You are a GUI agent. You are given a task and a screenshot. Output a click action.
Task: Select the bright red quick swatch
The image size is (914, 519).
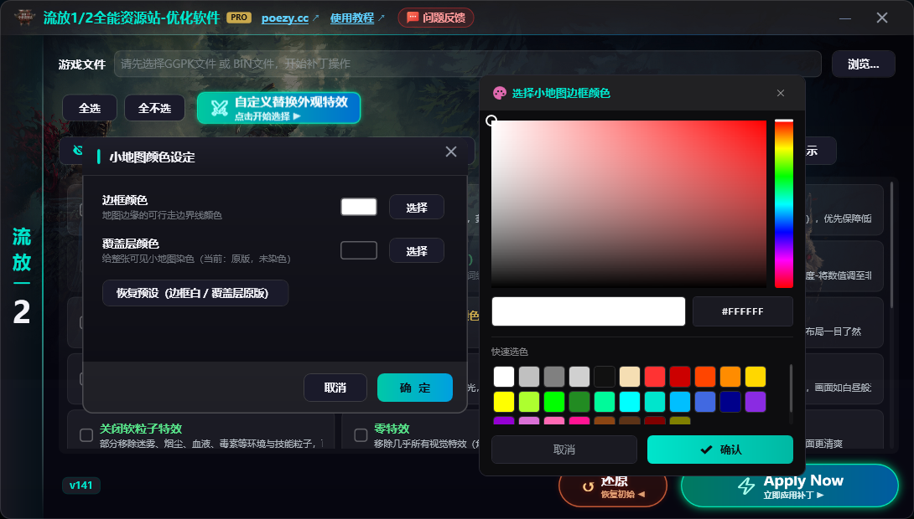pos(655,377)
